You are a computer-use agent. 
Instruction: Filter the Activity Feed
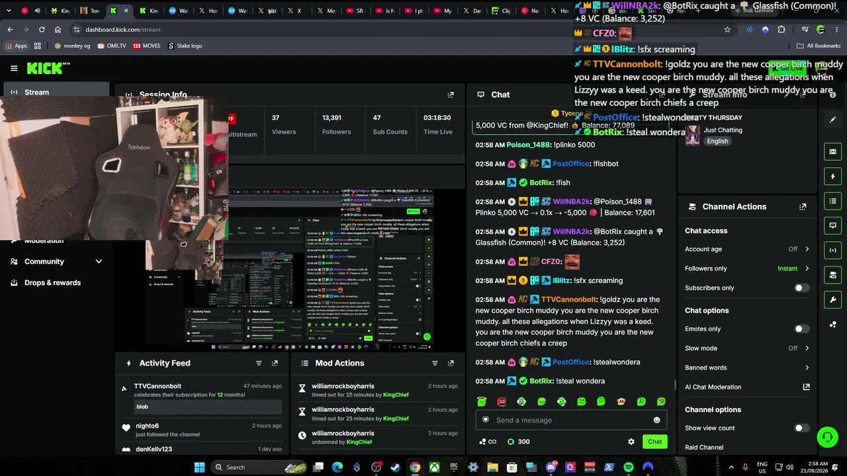click(x=259, y=363)
